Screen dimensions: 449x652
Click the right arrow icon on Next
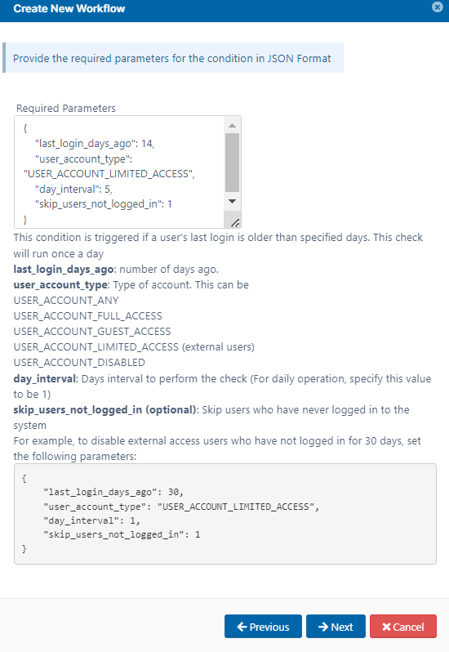click(x=323, y=627)
